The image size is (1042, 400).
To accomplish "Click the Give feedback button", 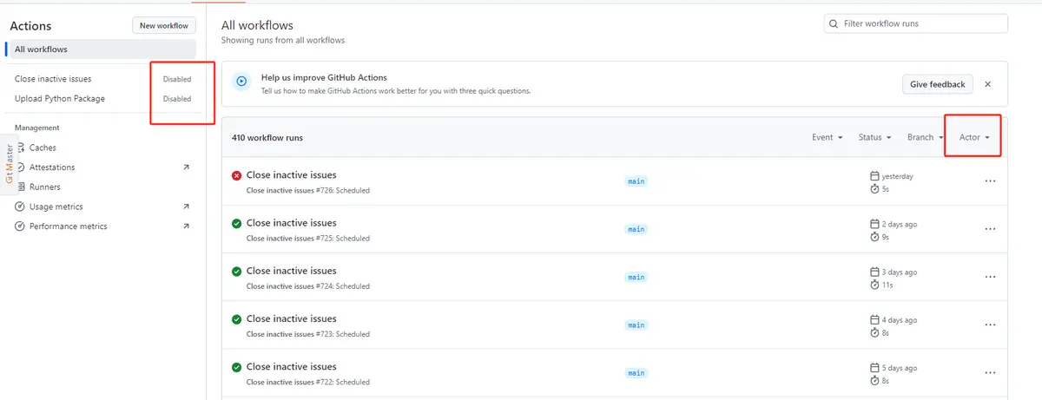I will coord(938,84).
